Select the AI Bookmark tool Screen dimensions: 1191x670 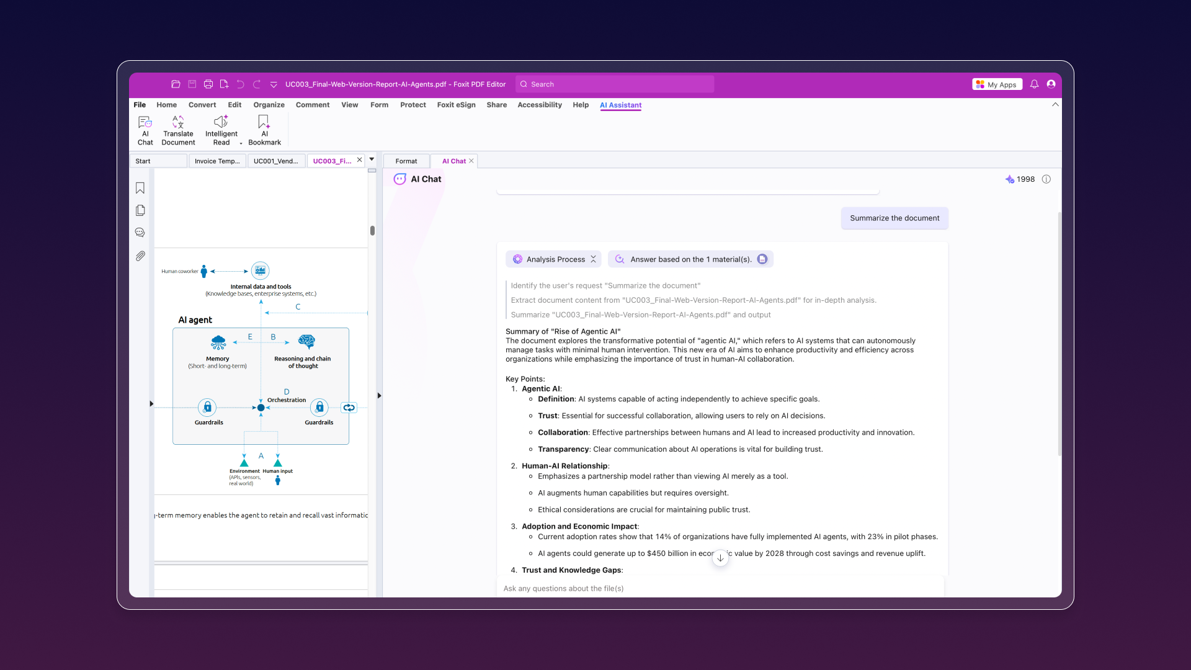(x=264, y=130)
